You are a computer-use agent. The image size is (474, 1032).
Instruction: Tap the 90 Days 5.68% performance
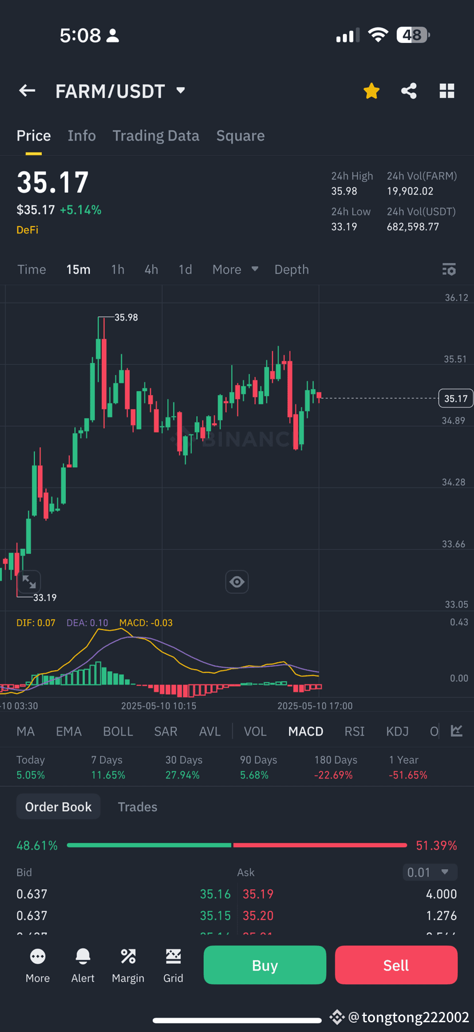258,767
